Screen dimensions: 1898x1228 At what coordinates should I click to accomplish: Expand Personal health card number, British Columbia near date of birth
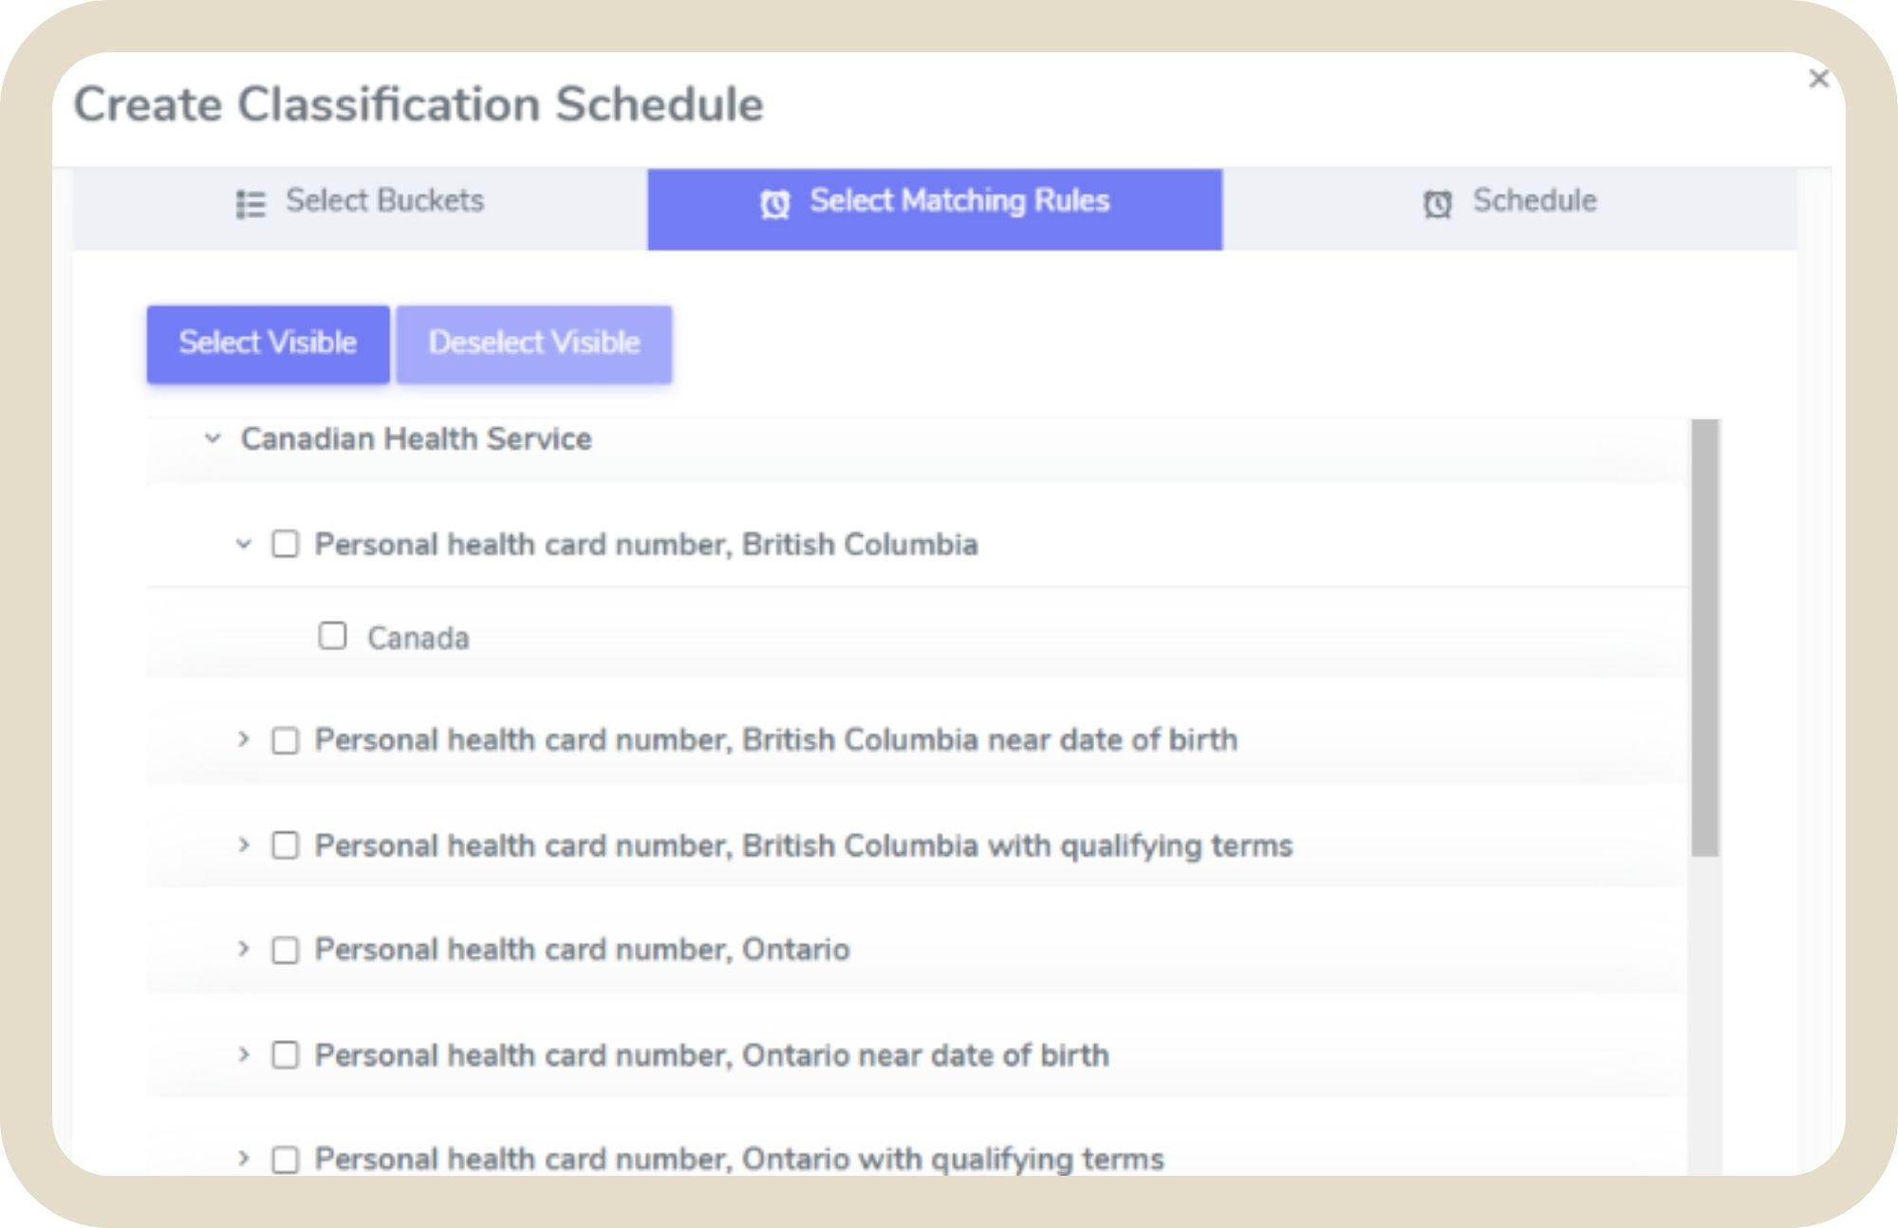pyautogui.click(x=246, y=737)
